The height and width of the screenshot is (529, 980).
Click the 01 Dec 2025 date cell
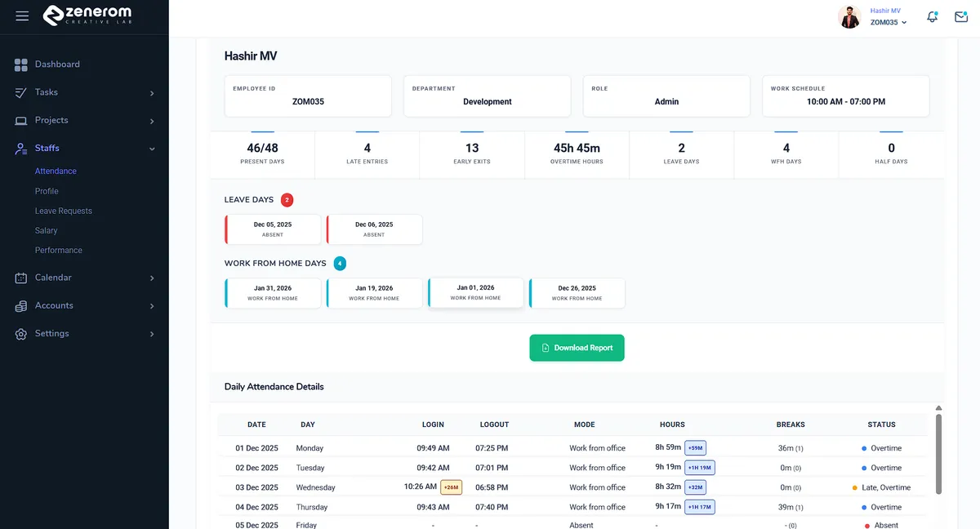(256, 448)
